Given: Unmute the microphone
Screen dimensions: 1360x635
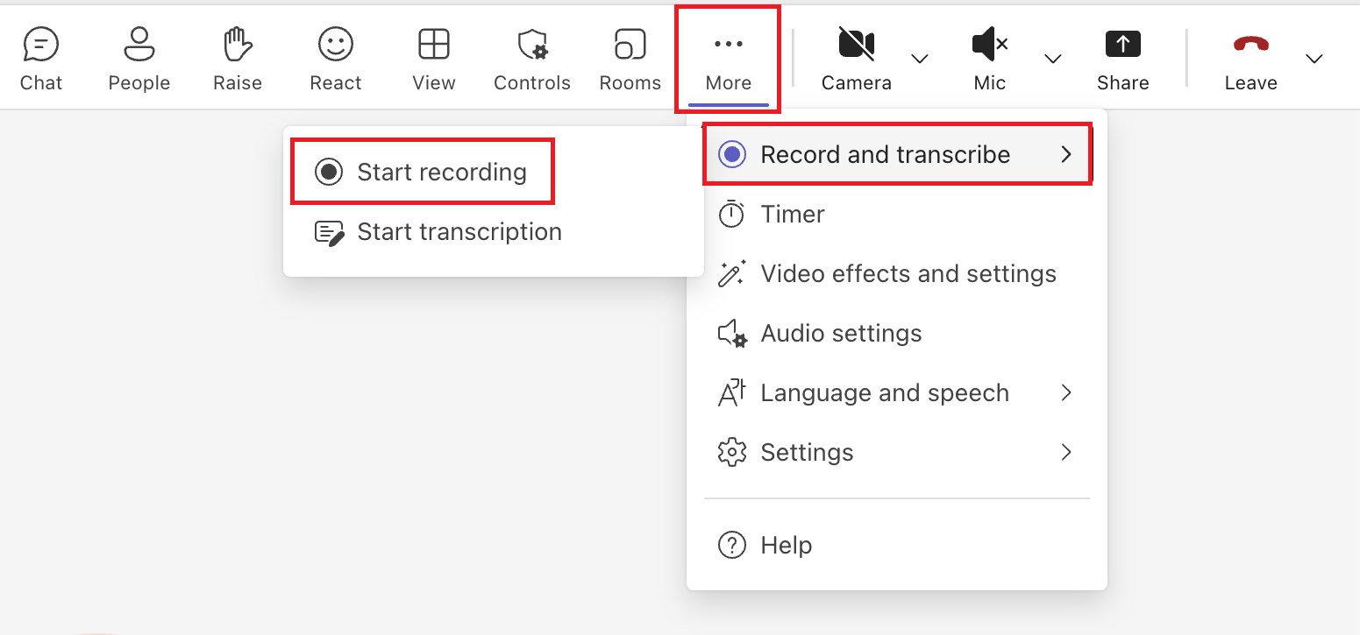Looking at the screenshot, I should [989, 59].
